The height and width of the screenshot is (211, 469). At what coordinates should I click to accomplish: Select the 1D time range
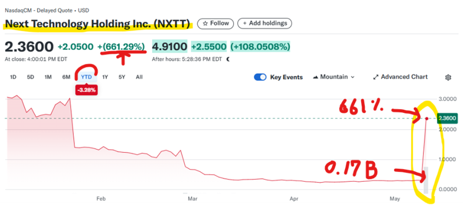click(x=13, y=77)
